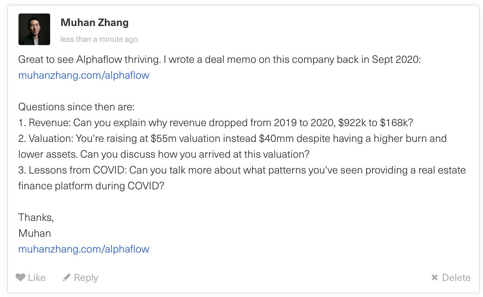Choose the Reply text button
The height and width of the screenshot is (297, 483).
[x=86, y=278]
